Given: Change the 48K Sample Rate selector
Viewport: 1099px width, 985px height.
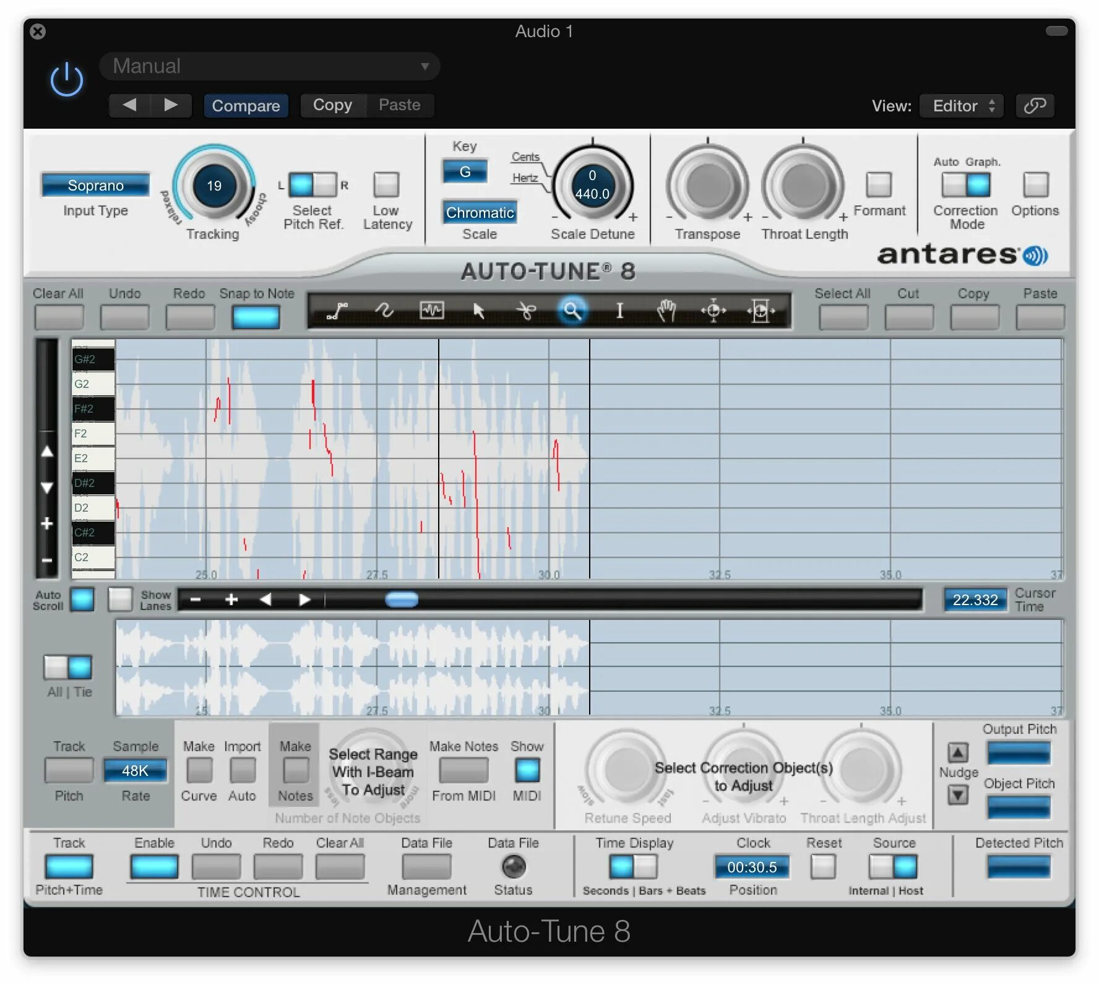Looking at the screenshot, I should coord(135,770).
